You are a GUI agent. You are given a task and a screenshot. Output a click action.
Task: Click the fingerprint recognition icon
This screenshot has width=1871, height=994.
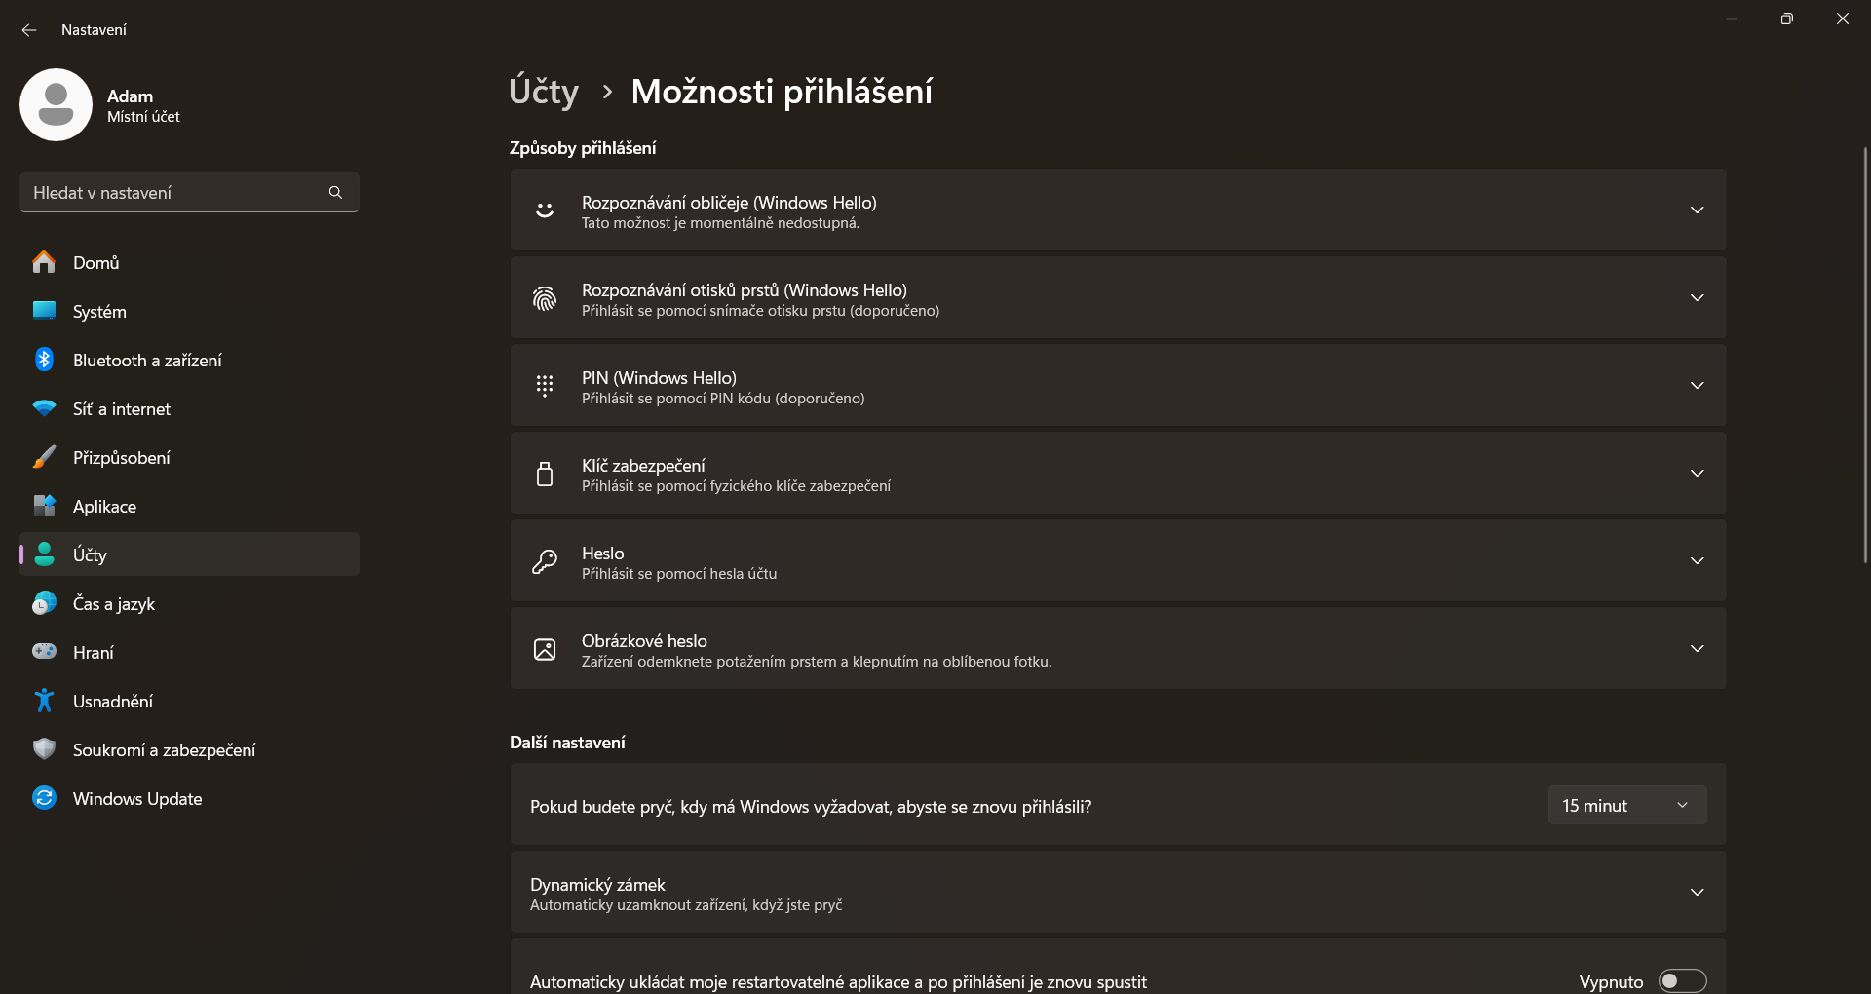click(545, 297)
